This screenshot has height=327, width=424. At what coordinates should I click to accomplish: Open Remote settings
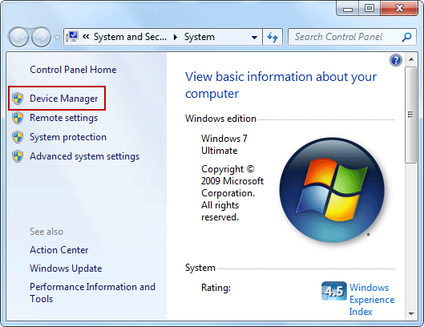(x=64, y=118)
